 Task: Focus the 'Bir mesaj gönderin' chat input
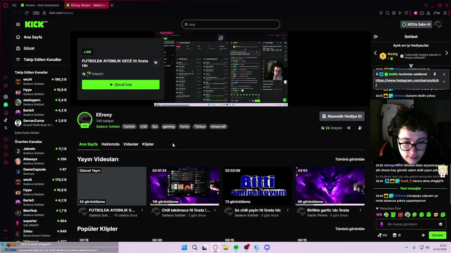click(410, 224)
